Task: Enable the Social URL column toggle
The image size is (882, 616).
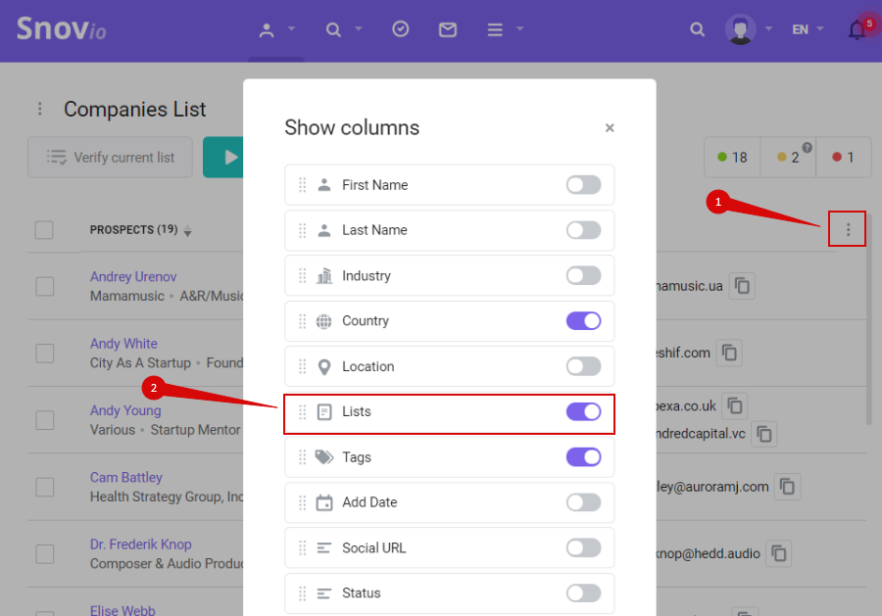Action: pos(583,548)
